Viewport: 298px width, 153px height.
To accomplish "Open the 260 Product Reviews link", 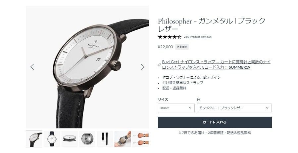I will click(x=198, y=37).
